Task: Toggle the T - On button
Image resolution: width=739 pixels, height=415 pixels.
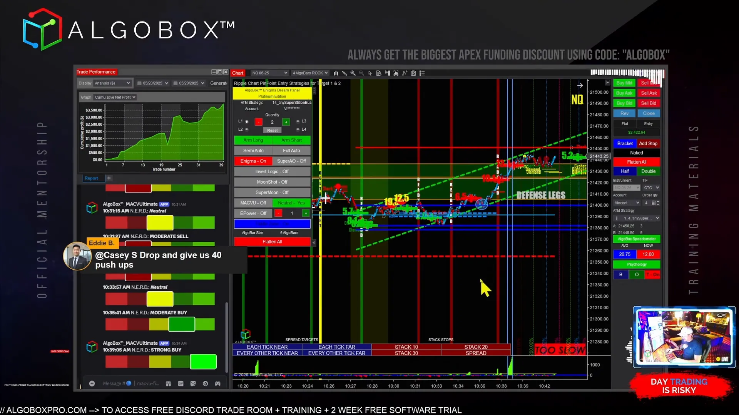Action: point(653,274)
